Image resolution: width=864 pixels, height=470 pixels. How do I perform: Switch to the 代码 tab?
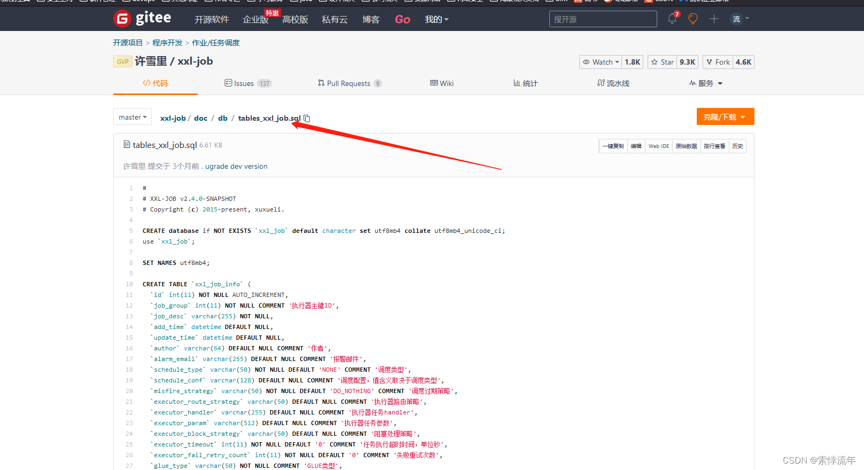pyautogui.click(x=155, y=83)
